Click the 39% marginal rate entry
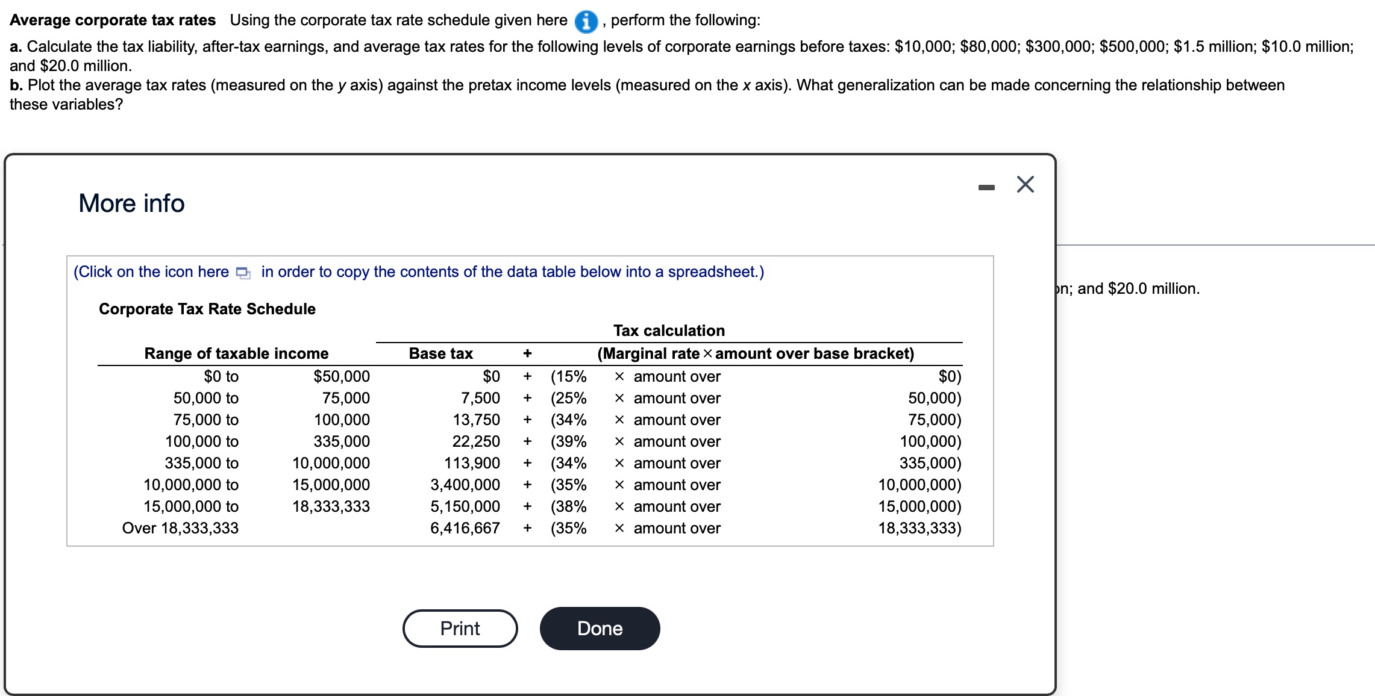 click(x=569, y=441)
